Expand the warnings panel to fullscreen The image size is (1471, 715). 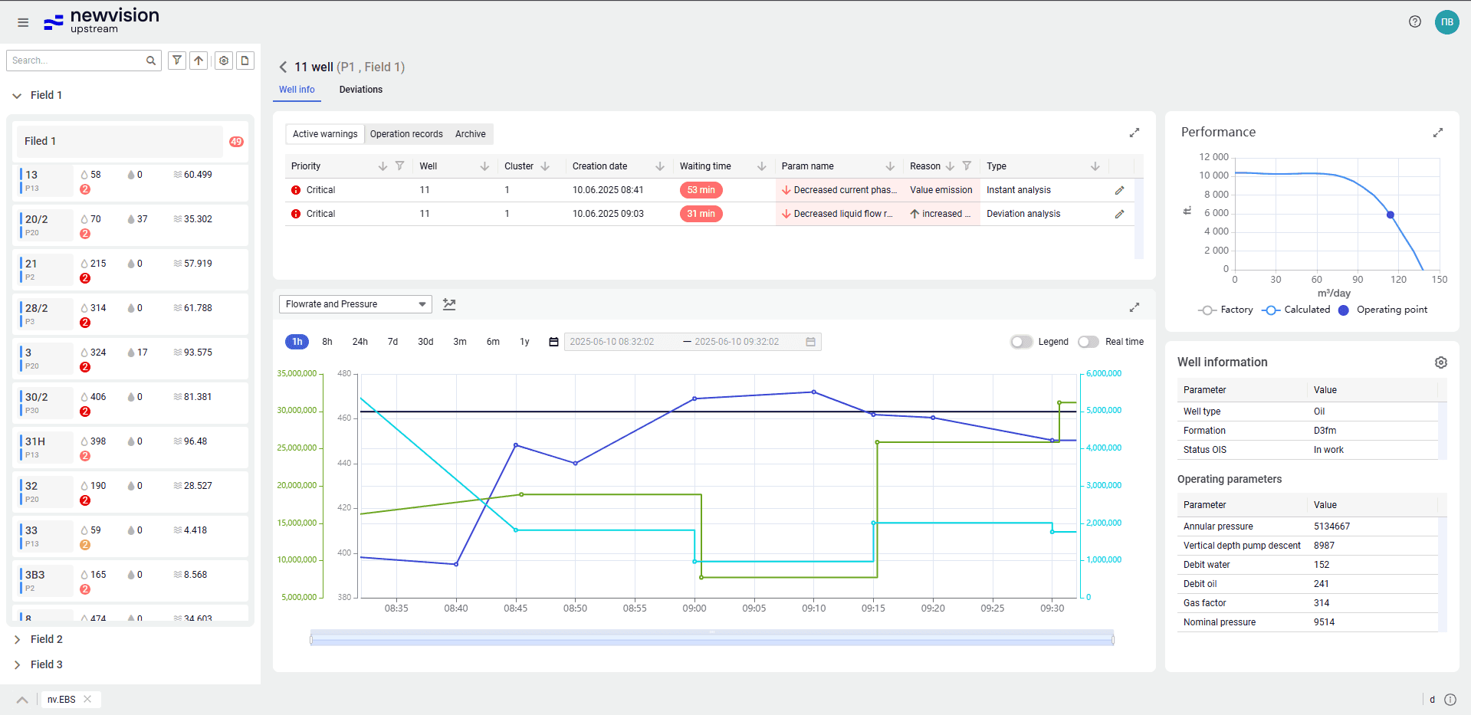[x=1134, y=133]
